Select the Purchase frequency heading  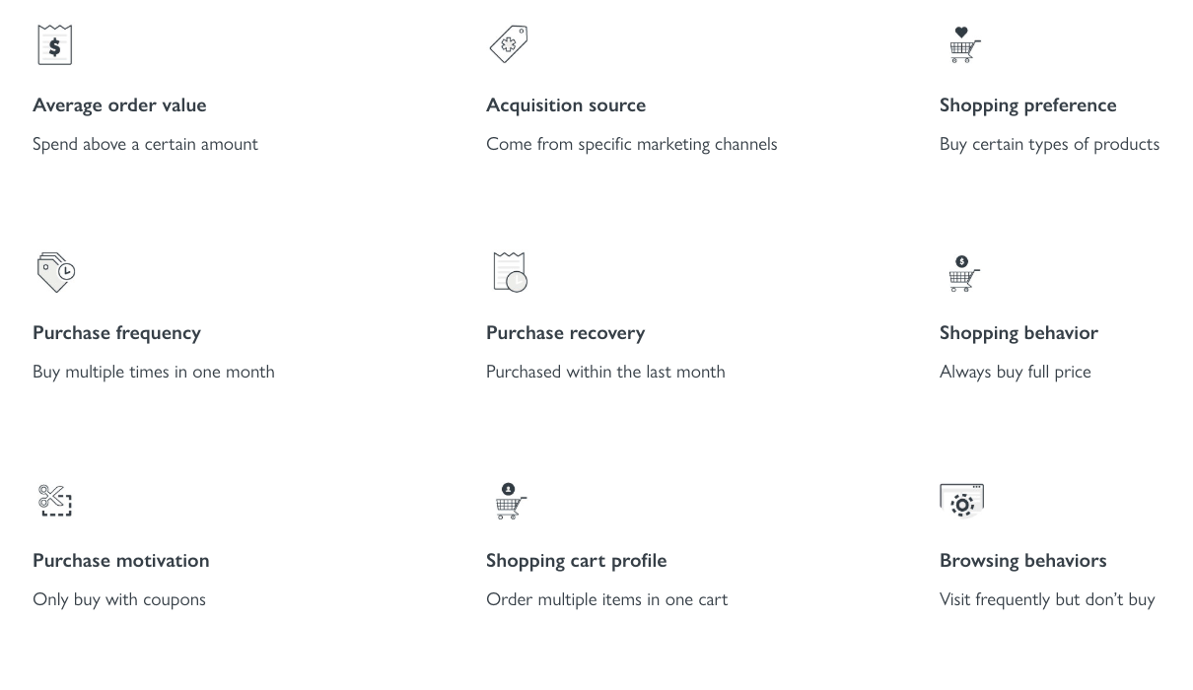click(116, 333)
